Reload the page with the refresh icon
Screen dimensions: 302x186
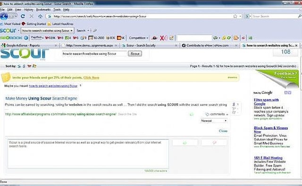23,16
